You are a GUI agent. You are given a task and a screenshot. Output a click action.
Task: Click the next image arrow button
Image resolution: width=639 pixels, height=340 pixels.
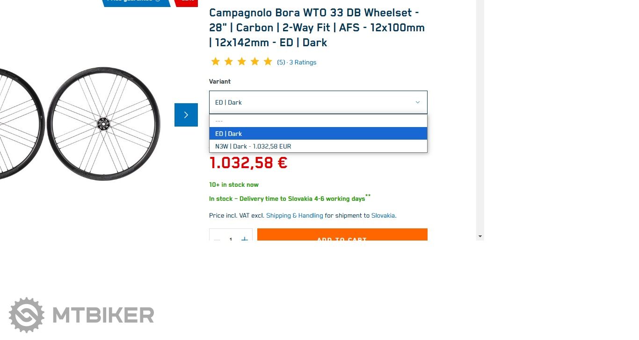(x=186, y=115)
